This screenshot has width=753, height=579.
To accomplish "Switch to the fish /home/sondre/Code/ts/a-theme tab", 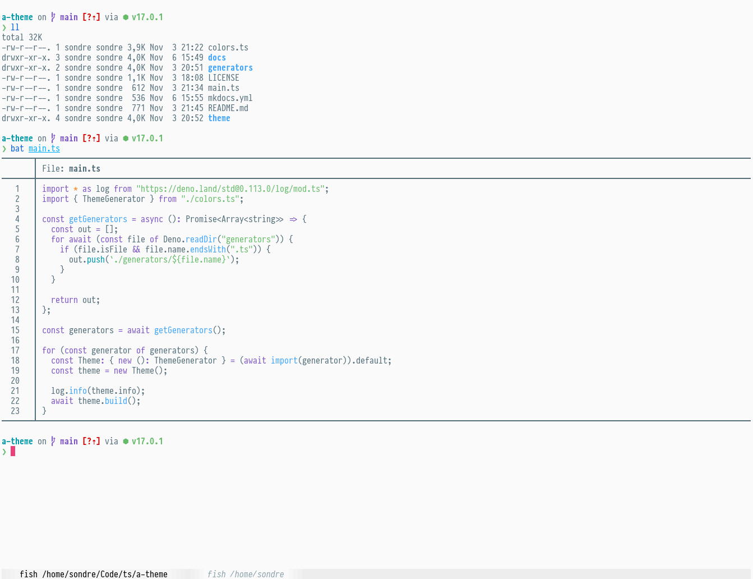I will (93, 574).
